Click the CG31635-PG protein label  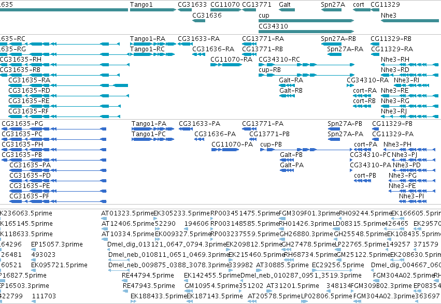22,124
